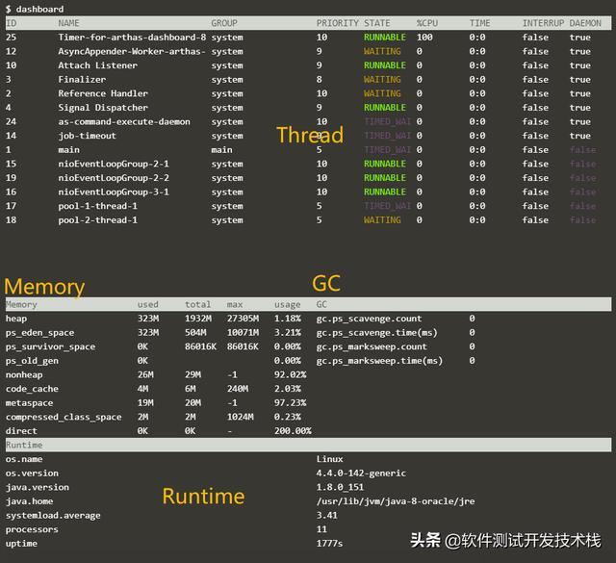This screenshot has width=616, height=563.
Task: Click the as-command-execute-daemon thread name
Action: coord(124,122)
